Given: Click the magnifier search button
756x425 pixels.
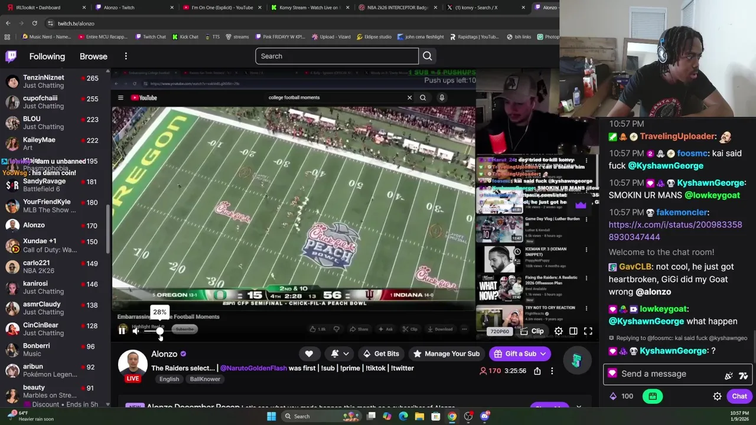Looking at the screenshot, I should pyautogui.click(x=427, y=56).
